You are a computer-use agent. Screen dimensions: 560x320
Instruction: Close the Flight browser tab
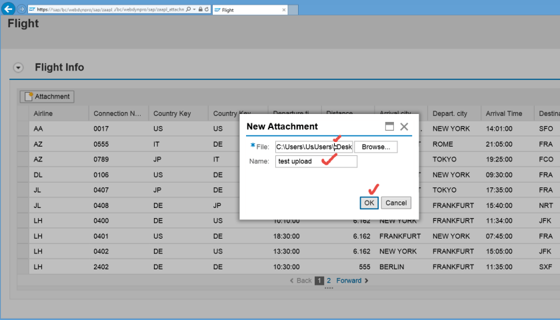[284, 9]
